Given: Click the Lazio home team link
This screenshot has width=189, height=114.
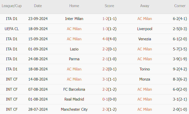Looking at the screenshot, I should pos(74,49).
